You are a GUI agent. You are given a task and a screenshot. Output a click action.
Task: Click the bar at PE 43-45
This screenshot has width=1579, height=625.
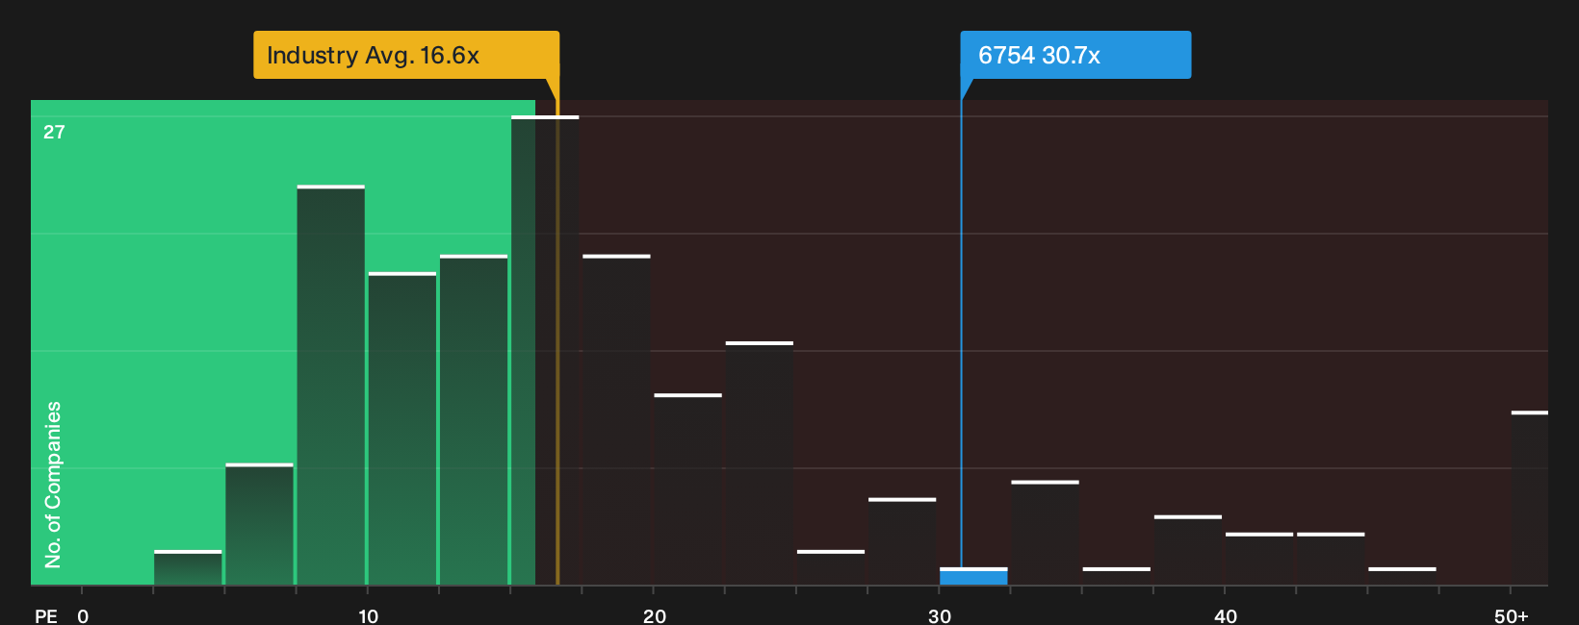pos(1331,559)
